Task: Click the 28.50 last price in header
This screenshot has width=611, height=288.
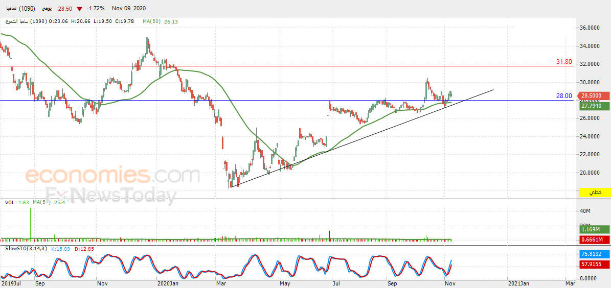Action: coord(65,8)
